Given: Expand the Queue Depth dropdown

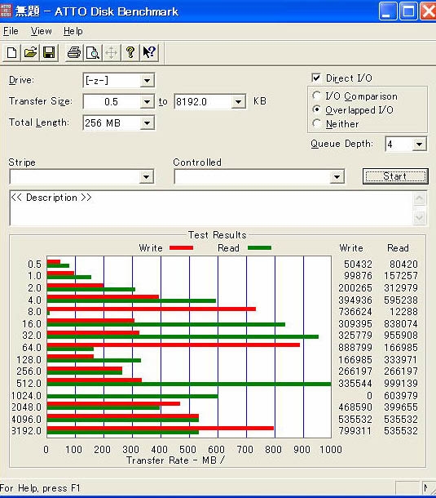Looking at the screenshot, I should (419, 145).
